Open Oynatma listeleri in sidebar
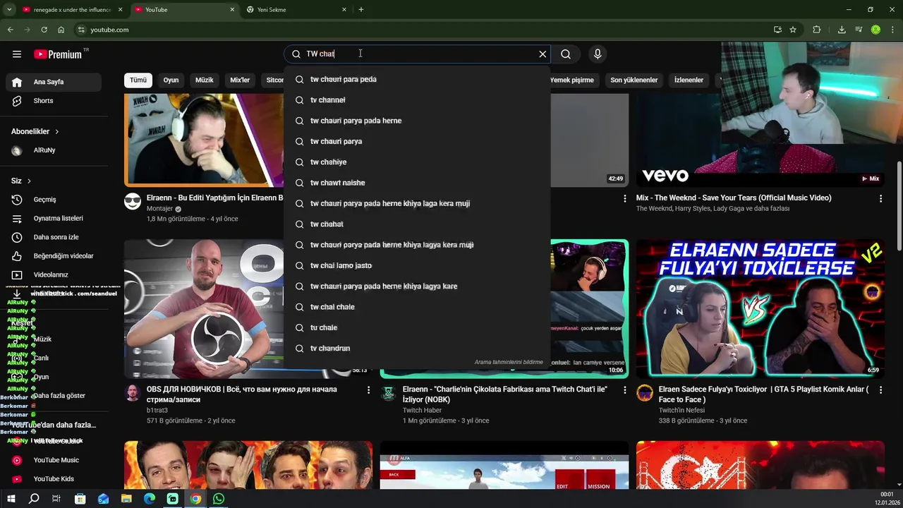This screenshot has height=508, width=903. [54, 218]
